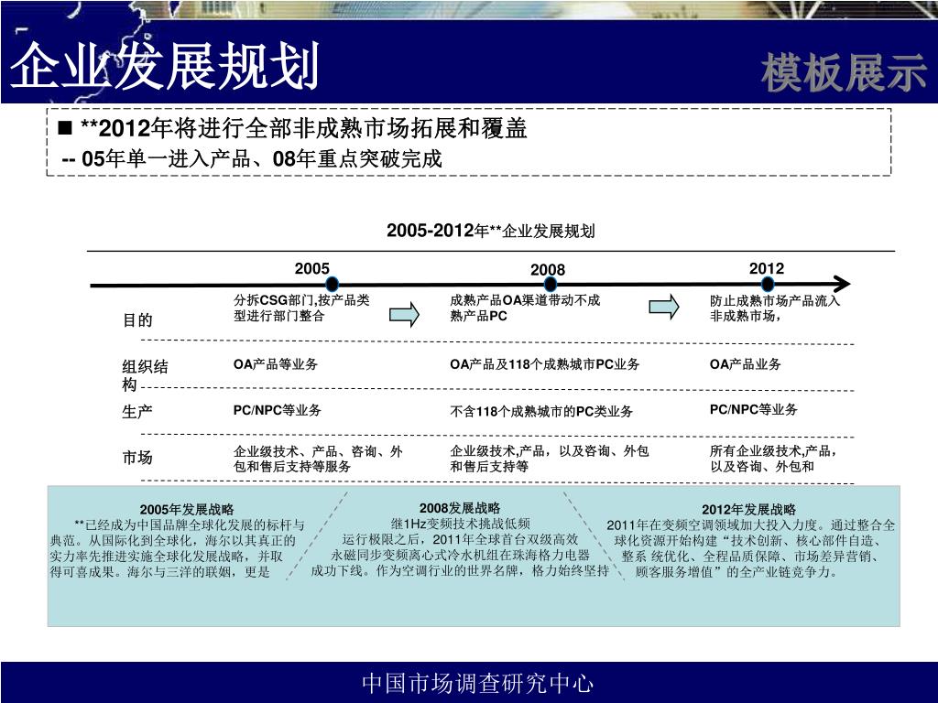Select text 分拆CSG部门,按产品类型进行部门整合
This screenshot has height=703, width=938.
pyautogui.click(x=301, y=308)
